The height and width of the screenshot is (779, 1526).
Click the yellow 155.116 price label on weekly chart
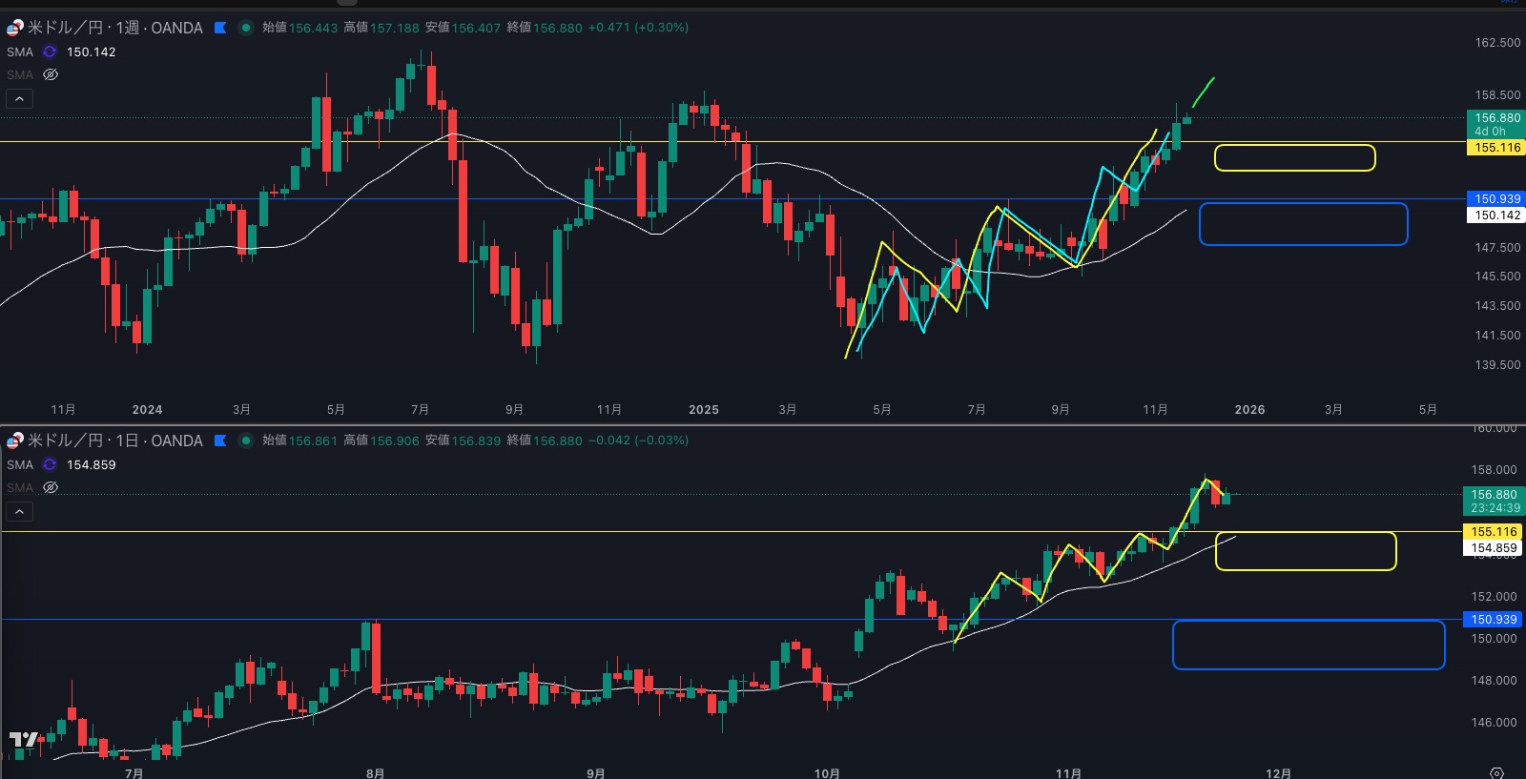[x=1495, y=148]
